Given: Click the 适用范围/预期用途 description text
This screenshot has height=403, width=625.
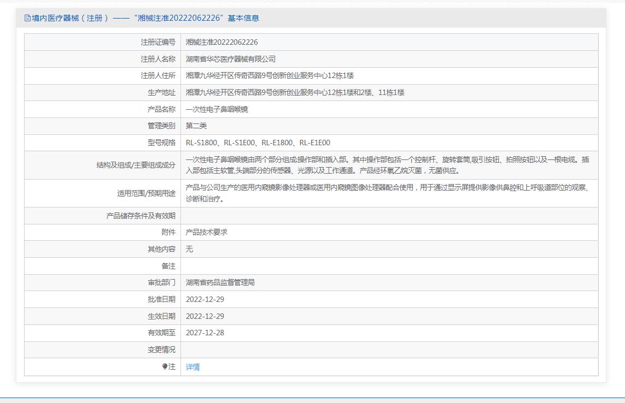Looking at the screenshot, I should [x=387, y=193].
